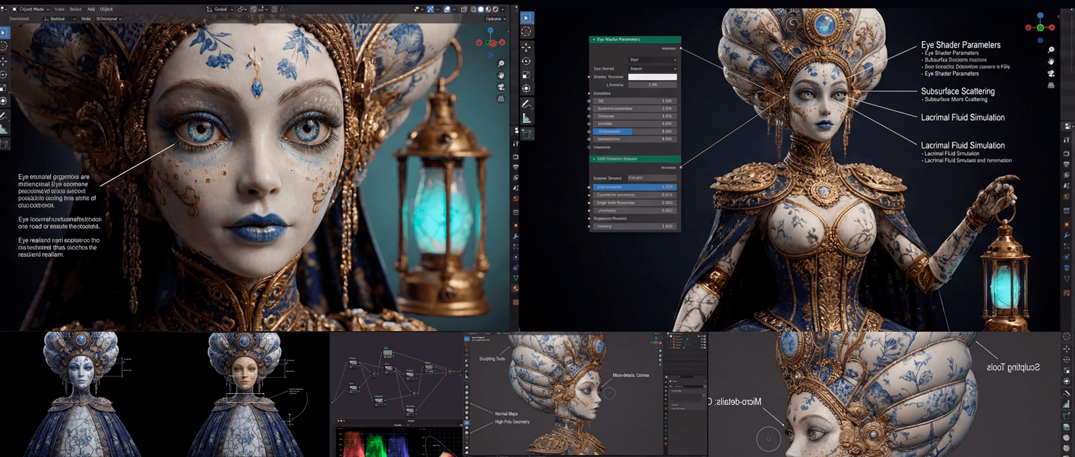The width and height of the screenshot is (1075, 457).
Task: Open the Global transform orientation dropdown
Action: 220,10
